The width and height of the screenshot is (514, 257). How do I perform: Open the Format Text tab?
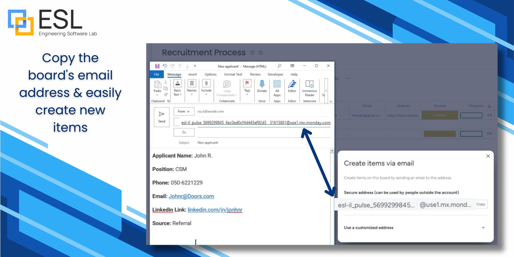(233, 74)
